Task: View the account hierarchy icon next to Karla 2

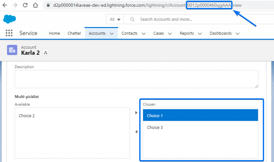Action: point(46,52)
